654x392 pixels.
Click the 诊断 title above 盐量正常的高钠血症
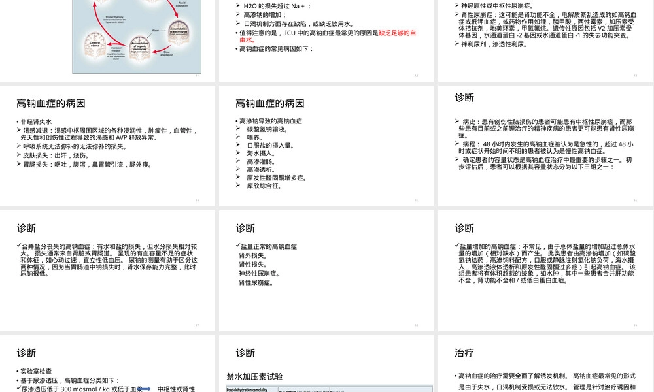click(245, 228)
